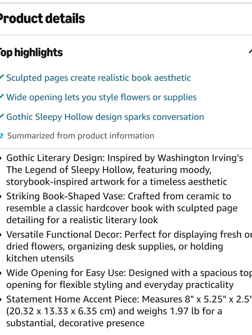
Task: Select the Product details heading
Action: click(x=42, y=19)
